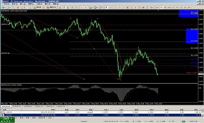The width and height of the screenshot is (204, 123).
Task: Open the 工具 (Tools) menu
Action: tap(39, 4)
